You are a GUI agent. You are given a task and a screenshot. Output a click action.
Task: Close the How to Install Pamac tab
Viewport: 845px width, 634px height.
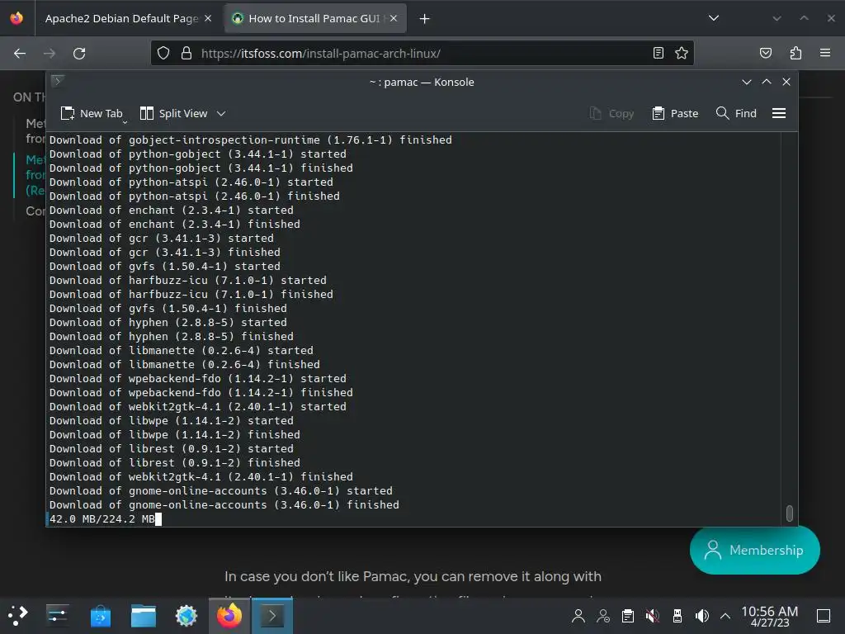pyautogui.click(x=394, y=18)
